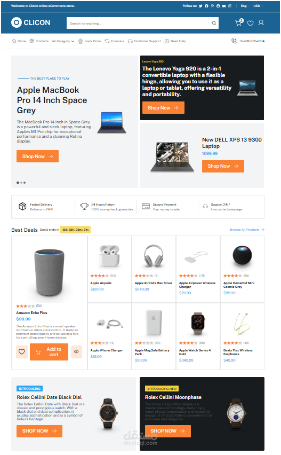This screenshot has height=455, width=281.
Task: Open the Eng language dropdown
Action: [245, 6]
